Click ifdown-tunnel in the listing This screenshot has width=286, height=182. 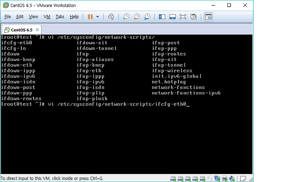(97, 48)
